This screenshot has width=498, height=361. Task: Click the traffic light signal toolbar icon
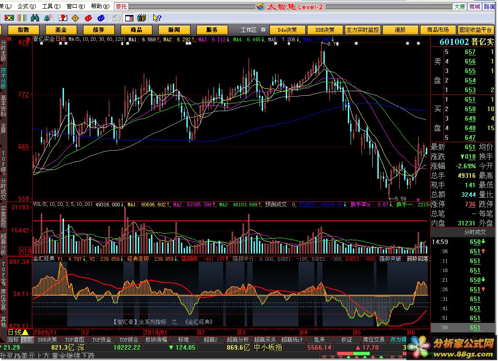(x=9, y=18)
